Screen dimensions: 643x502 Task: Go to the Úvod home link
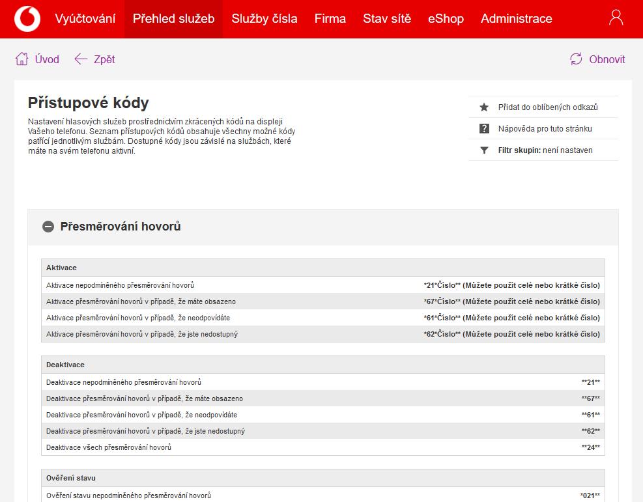point(47,59)
